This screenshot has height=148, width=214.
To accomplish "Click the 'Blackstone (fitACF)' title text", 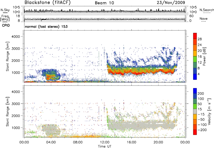I will tap(47, 2).
